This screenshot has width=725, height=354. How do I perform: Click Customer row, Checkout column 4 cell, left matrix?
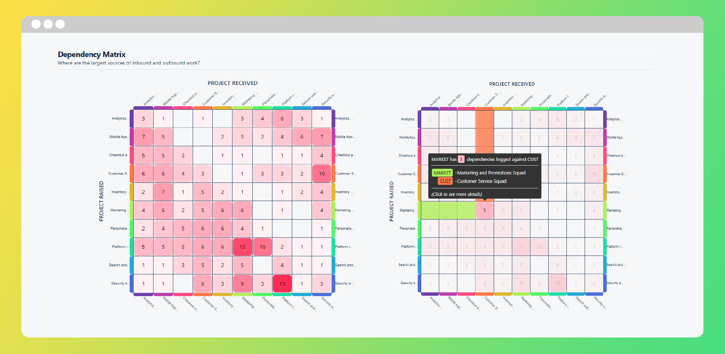pos(183,173)
